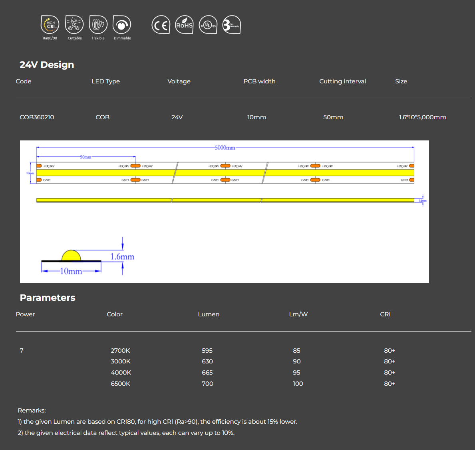Click the yellow LED strip diagram
475x450 pixels.
(224, 172)
